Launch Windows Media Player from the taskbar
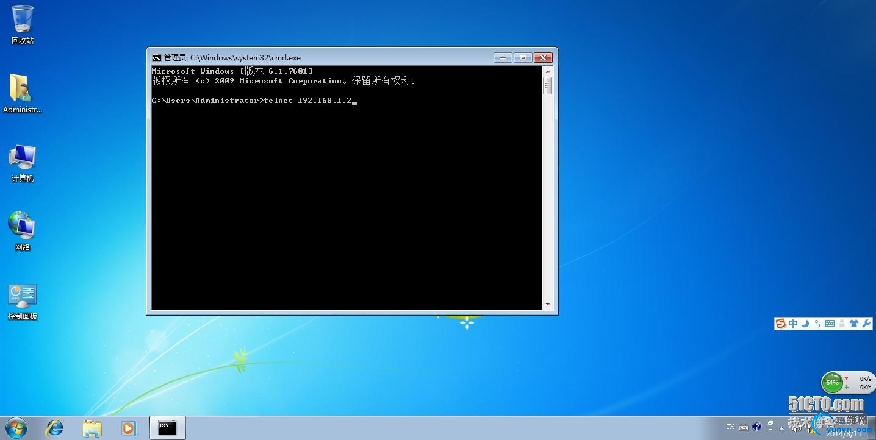Viewport: 876px width, 440px height. click(x=129, y=428)
